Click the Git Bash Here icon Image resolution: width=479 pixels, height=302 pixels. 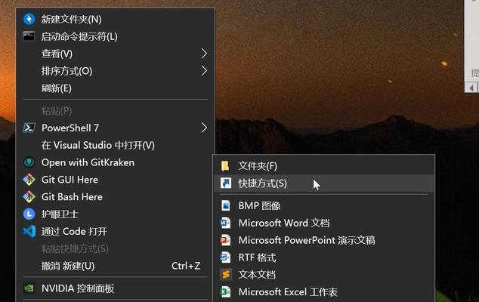click(x=29, y=197)
